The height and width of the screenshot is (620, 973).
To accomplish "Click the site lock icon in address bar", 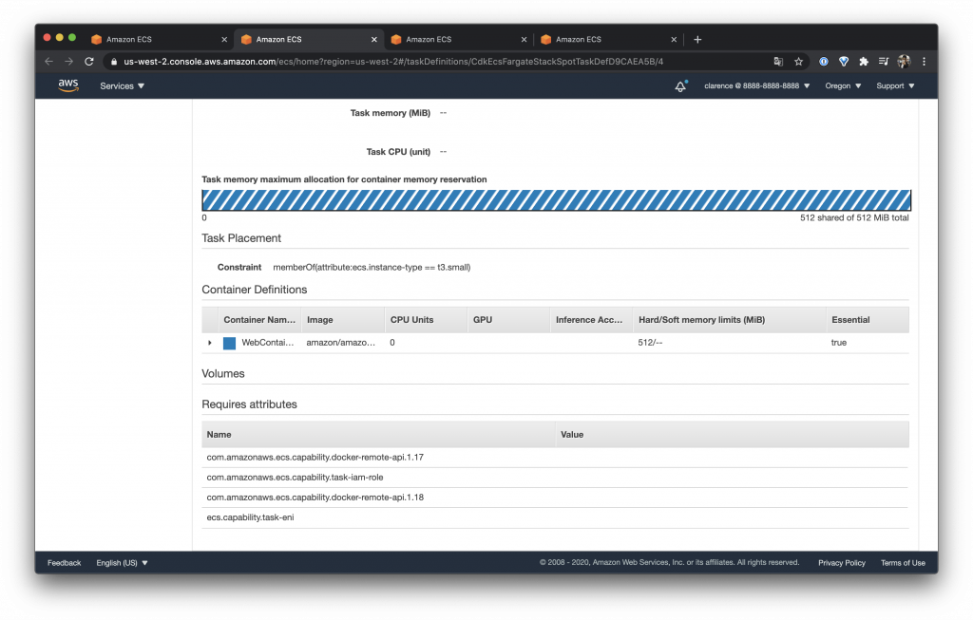I will coord(114,62).
